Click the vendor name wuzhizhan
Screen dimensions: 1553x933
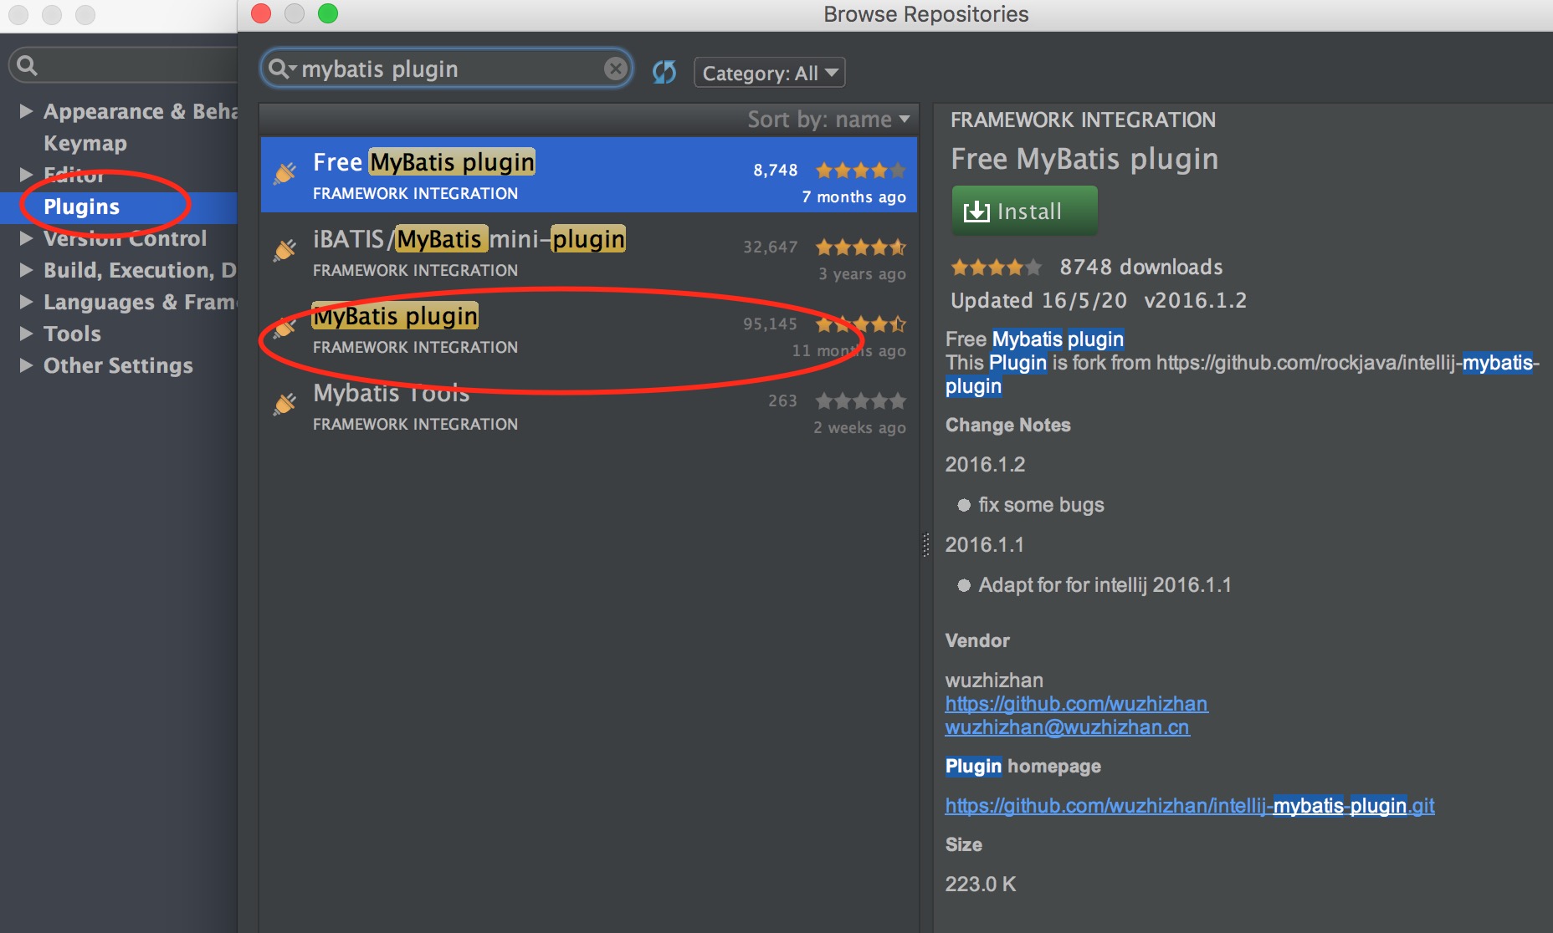(x=994, y=680)
